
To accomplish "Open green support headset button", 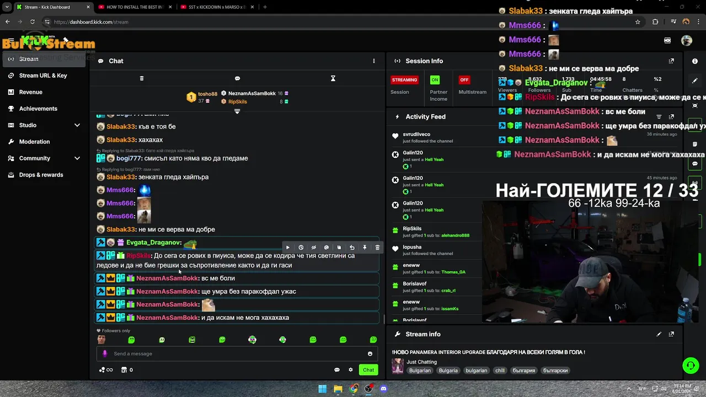I will (x=691, y=366).
